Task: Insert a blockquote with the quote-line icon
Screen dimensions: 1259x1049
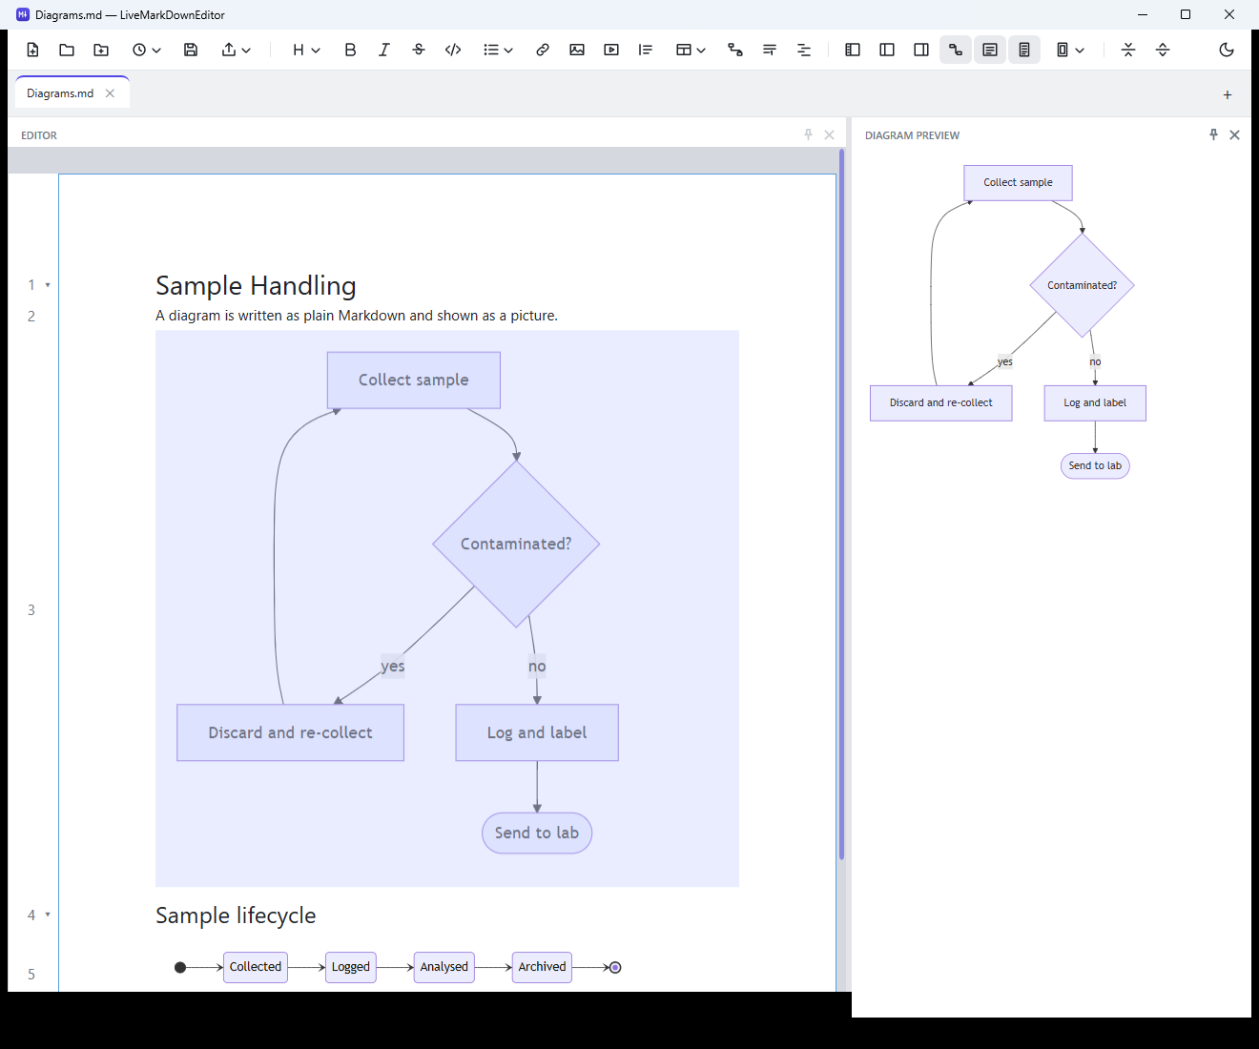Action: [x=646, y=50]
